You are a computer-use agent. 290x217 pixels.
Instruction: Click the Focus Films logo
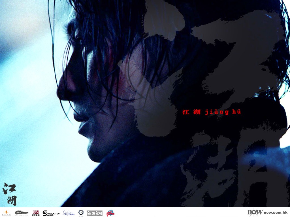(x=22, y=213)
